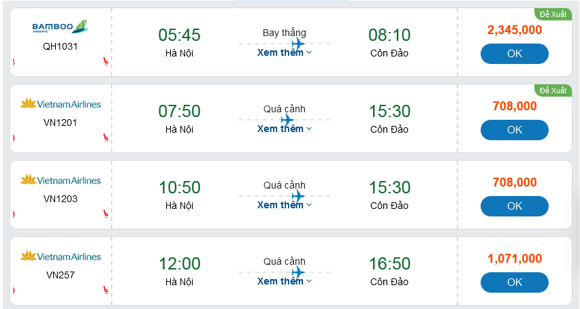Click the seat icon for flight QH1031
The image size is (580, 309).
point(106,61)
